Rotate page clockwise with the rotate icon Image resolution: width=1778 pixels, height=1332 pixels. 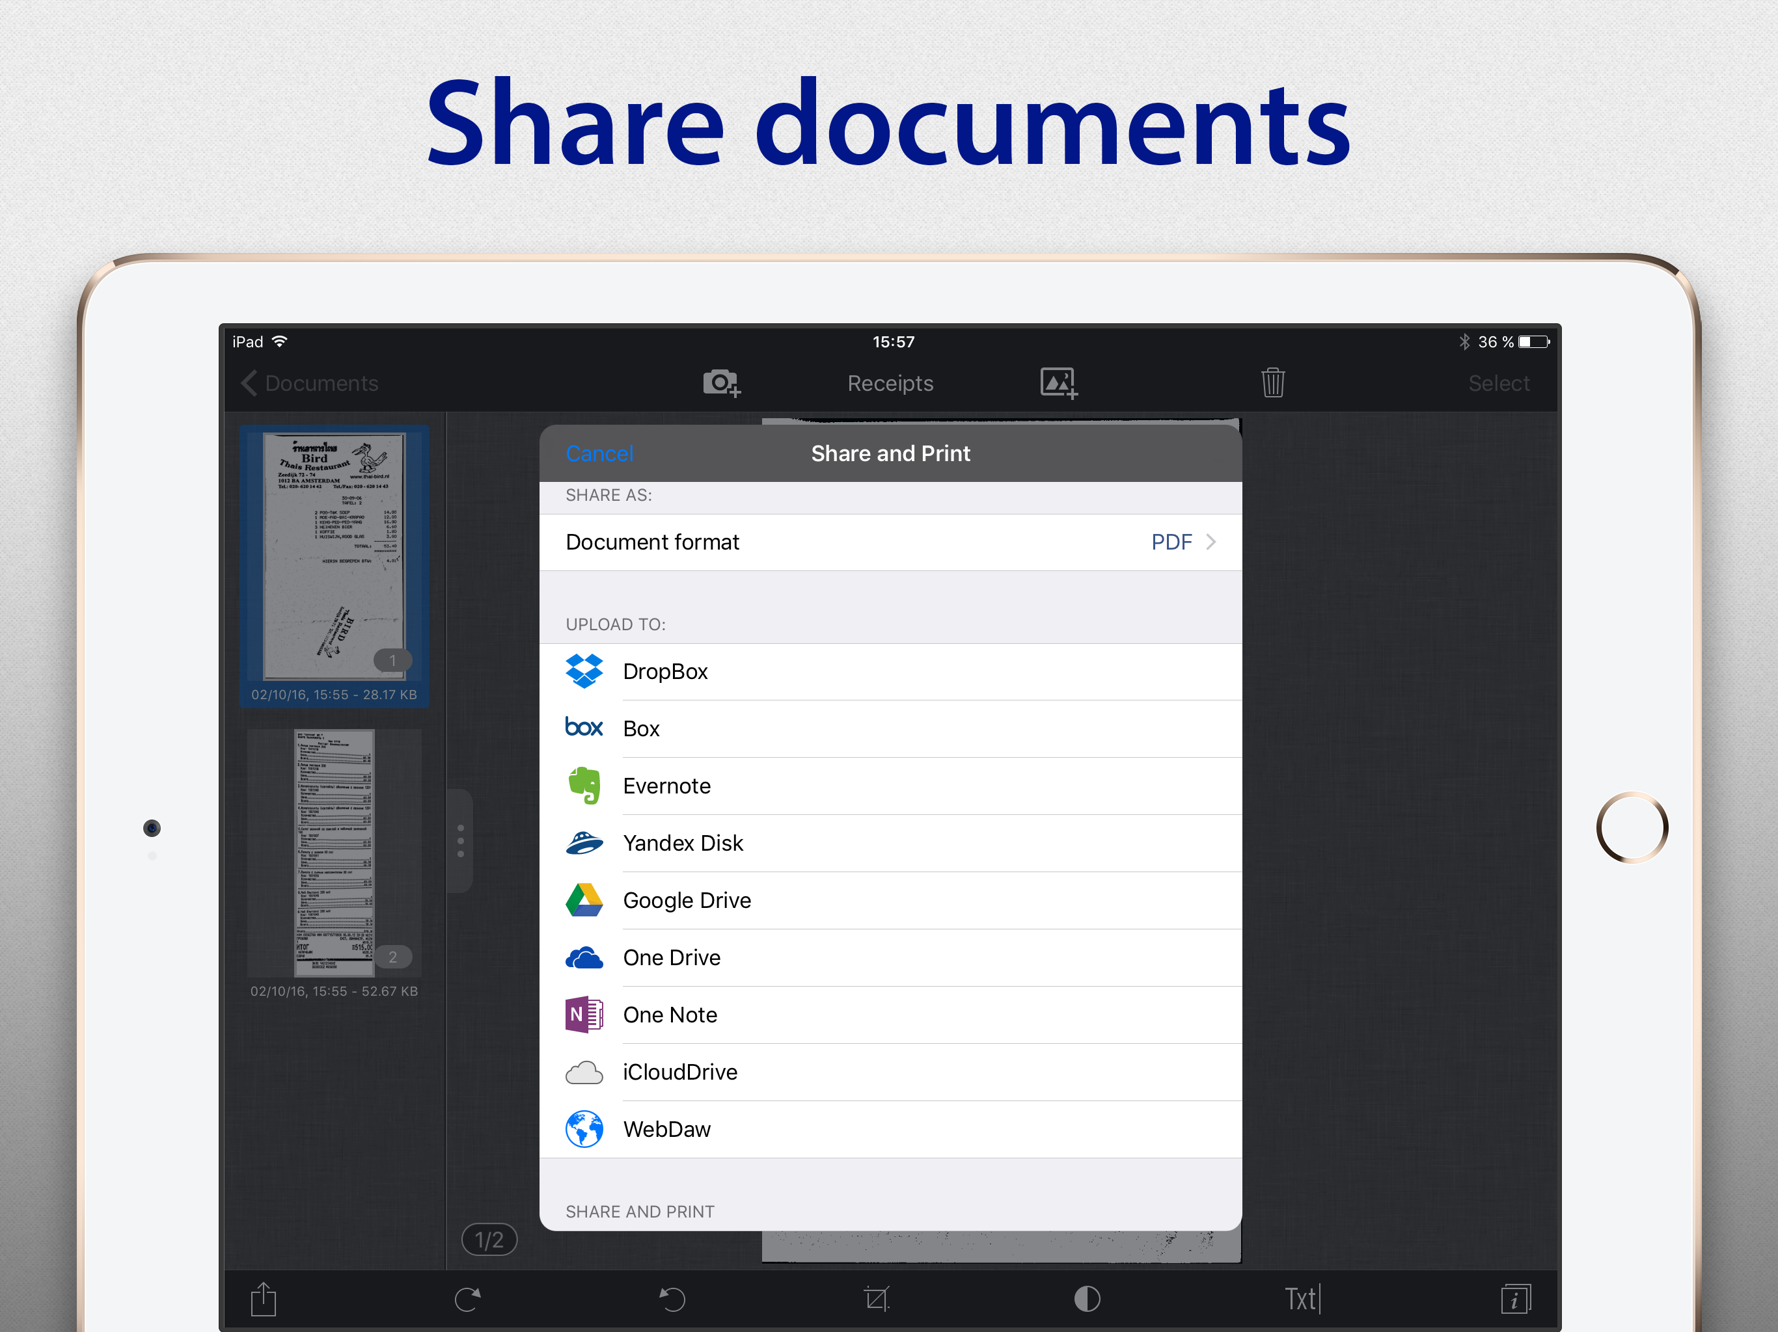(468, 1299)
